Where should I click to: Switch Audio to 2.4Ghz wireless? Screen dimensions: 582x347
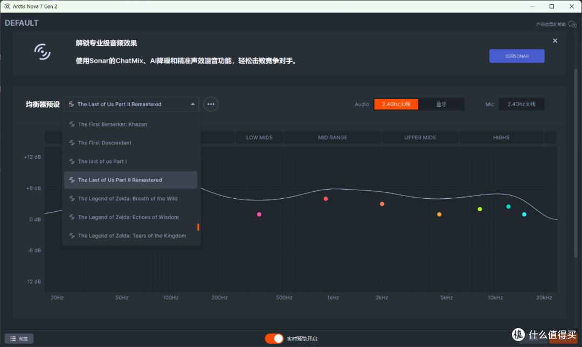click(396, 105)
